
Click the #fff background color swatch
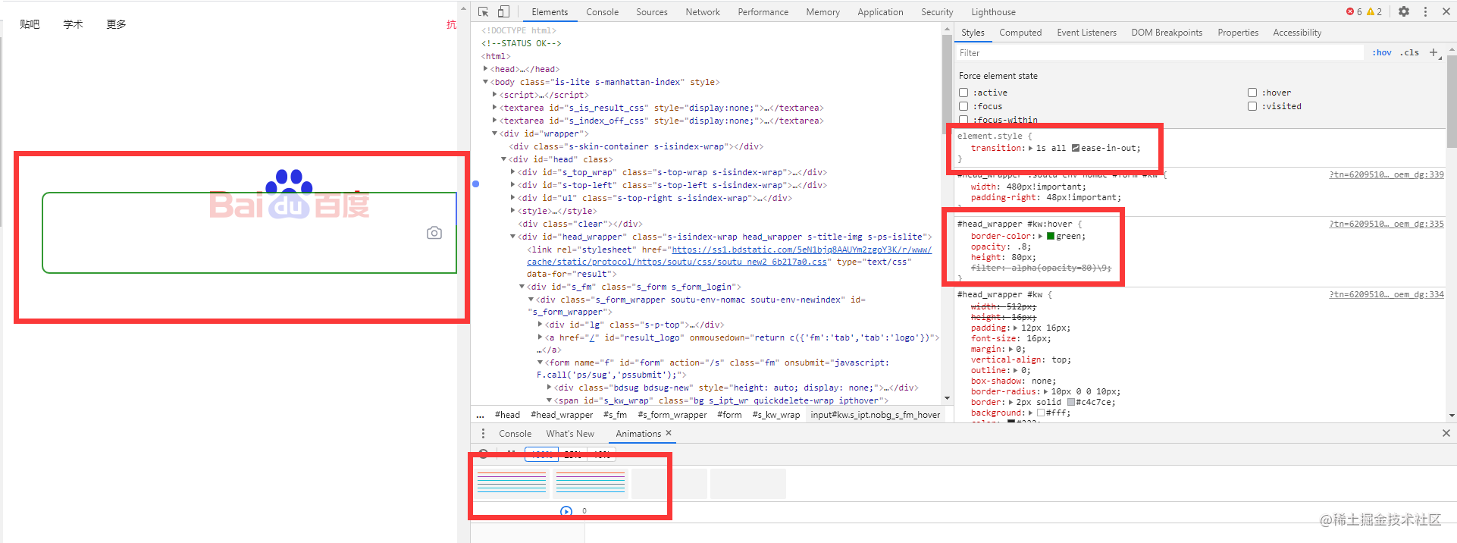(x=1041, y=413)
